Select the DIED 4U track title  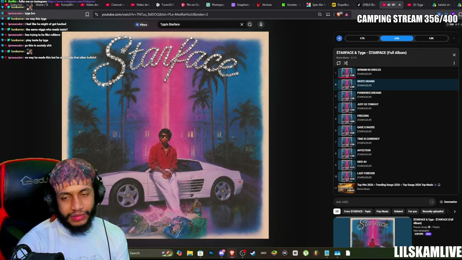pos(362,162)
